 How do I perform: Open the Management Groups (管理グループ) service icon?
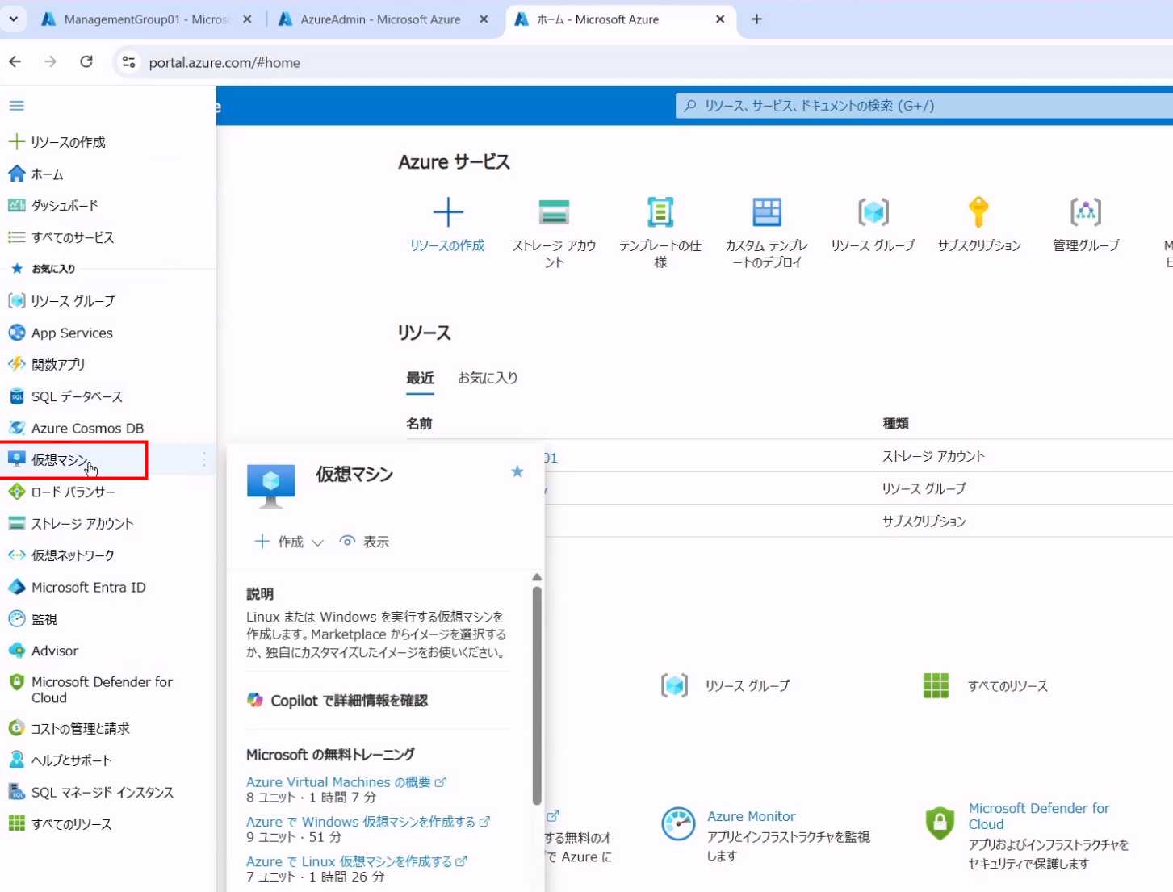point(1085,212)
